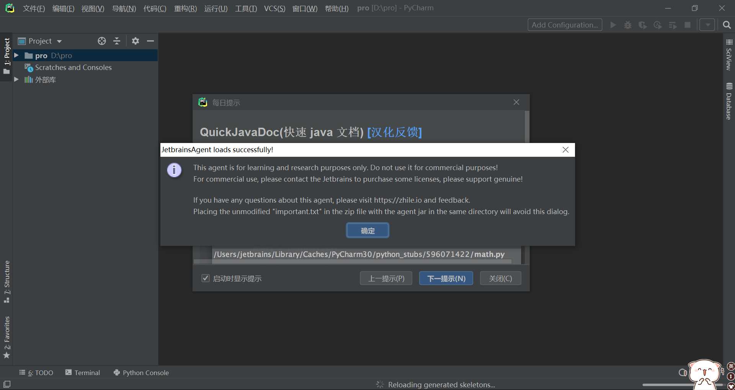This screenshot has width=735, height=390.
Task: Open the 代码(C) menu
Action: (155, 8)
